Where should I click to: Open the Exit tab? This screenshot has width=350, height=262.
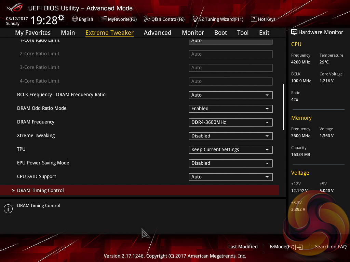coord(264,32)
